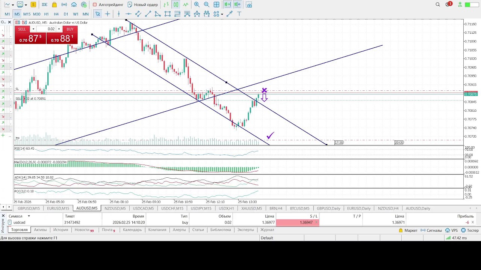
Task: Open the Signals broadcast icon
Action: (x=64, y=4)
